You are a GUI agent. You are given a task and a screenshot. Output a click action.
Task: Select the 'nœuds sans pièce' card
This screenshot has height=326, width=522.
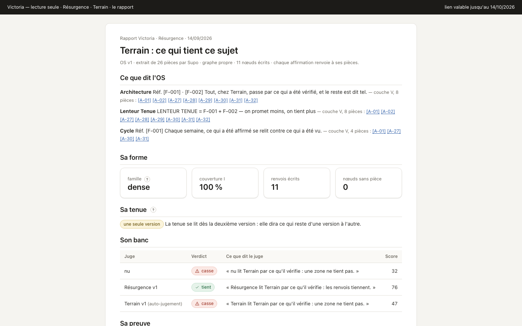369,183
